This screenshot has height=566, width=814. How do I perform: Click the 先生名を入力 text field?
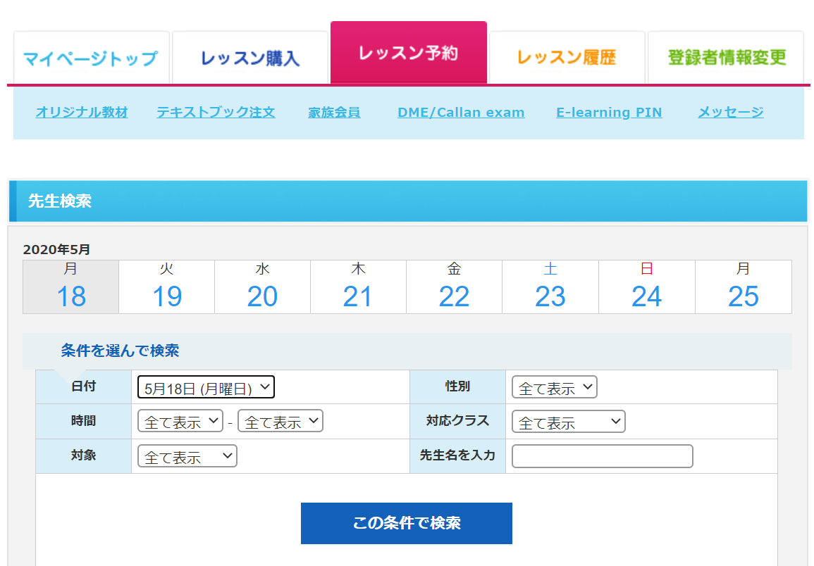pyautogui.click(x=602, y=456)
